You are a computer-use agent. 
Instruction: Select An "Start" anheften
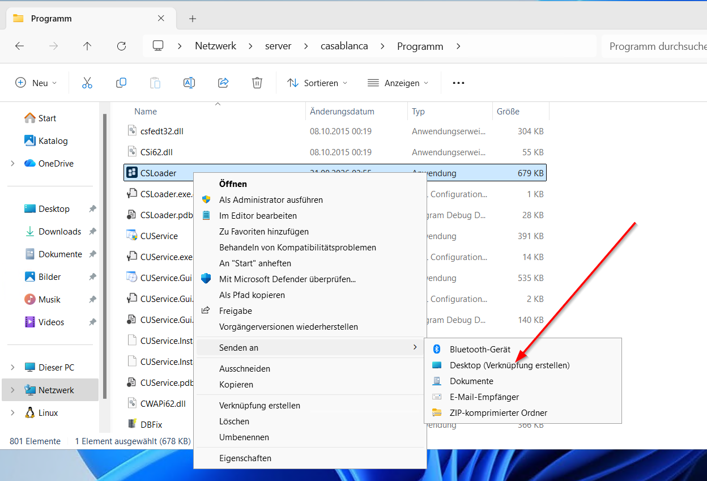pos(310,263)
